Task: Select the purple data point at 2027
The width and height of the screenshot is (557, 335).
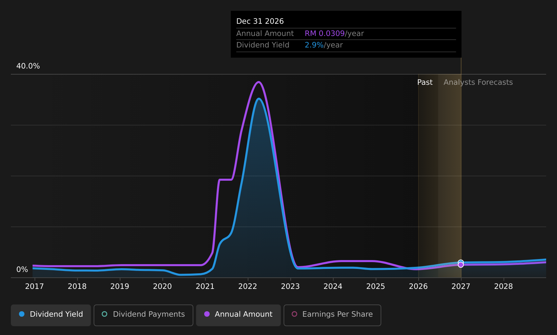Action: (461, 265)
